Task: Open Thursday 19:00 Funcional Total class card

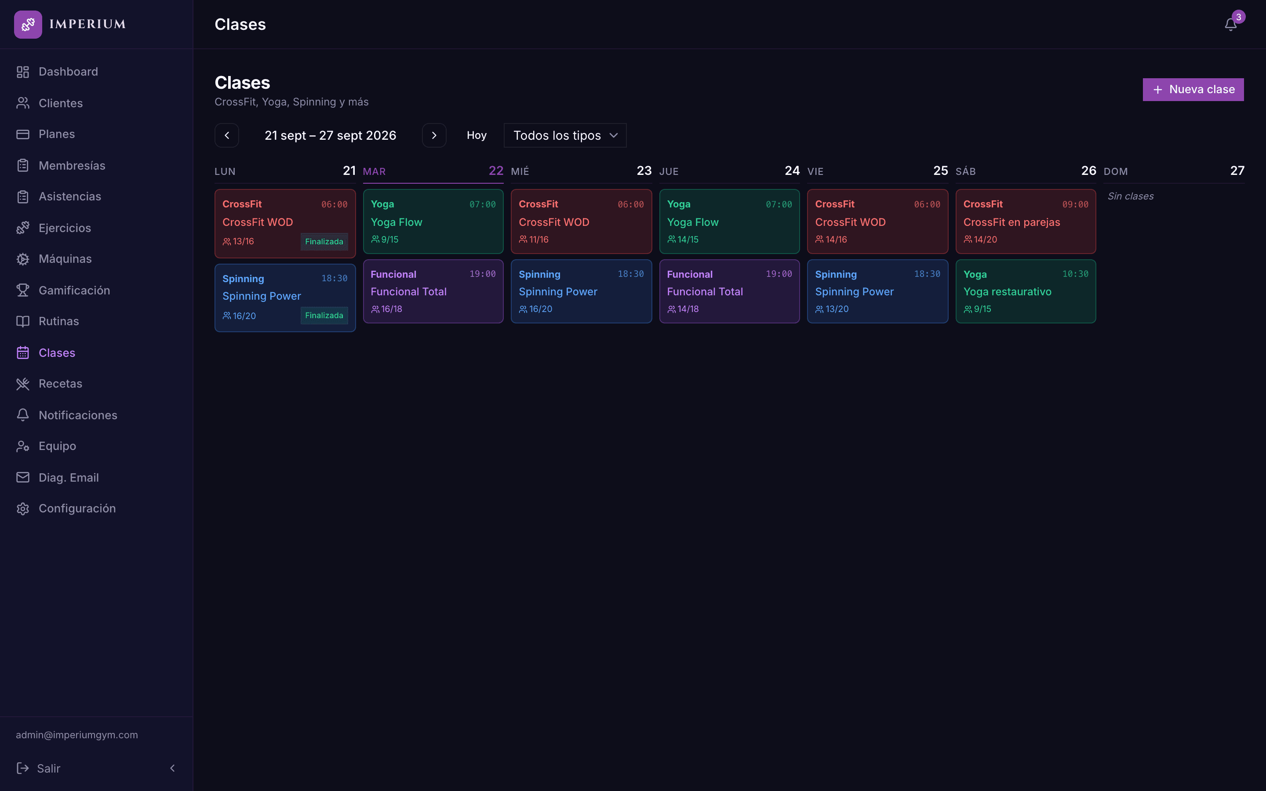Action: click(x=729, y=291)
